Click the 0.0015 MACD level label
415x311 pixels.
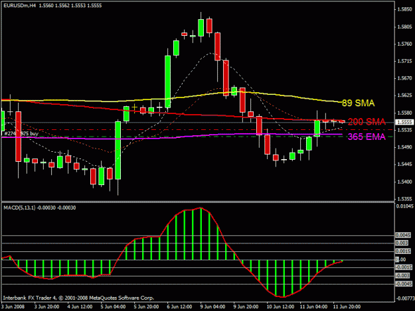click(x=403, y=251)
